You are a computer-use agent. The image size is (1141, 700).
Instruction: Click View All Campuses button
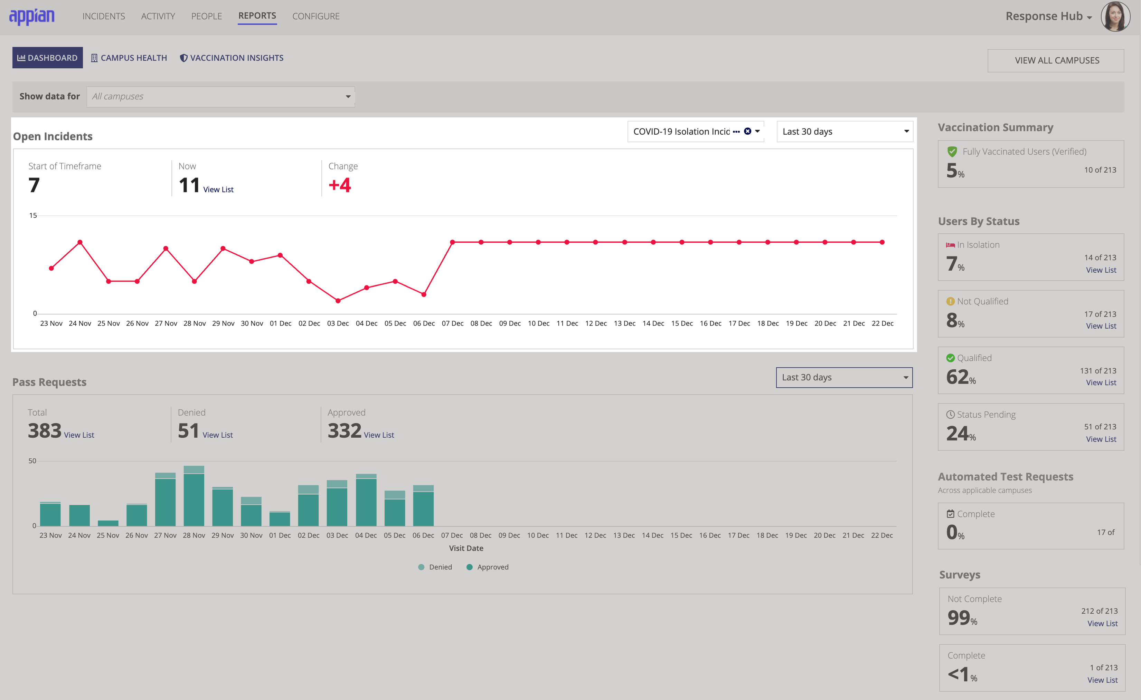point(1056,59)
